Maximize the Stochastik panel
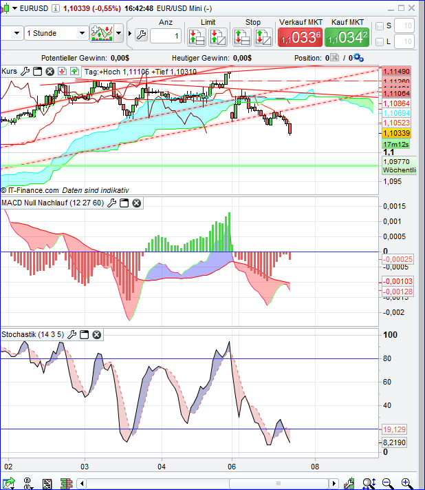The width and height of the screenshot is (425, 490). click(x=84, y=335)
